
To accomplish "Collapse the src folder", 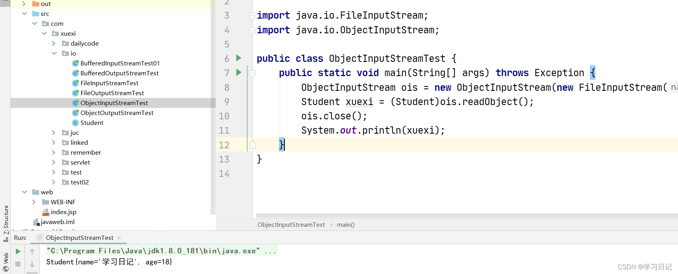I will [25, 13].
